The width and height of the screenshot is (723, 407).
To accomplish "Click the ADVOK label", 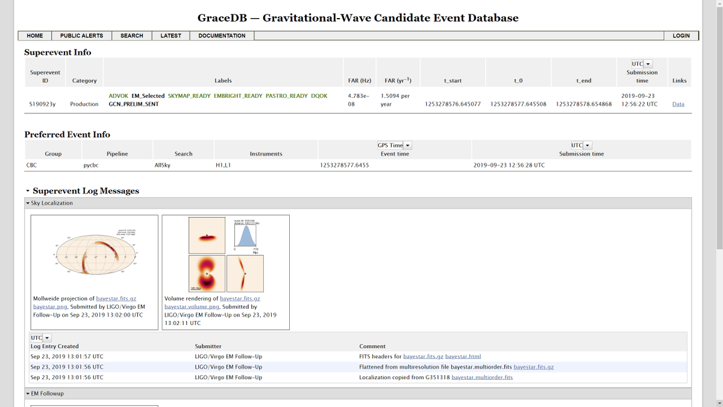I will pyautogui.click(x=118, y=96).
